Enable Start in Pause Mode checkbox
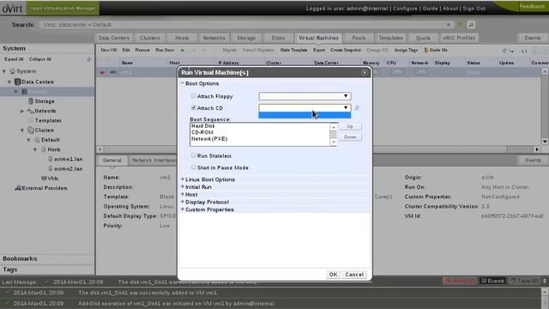549x309 pixels. [x=193, y=167]
